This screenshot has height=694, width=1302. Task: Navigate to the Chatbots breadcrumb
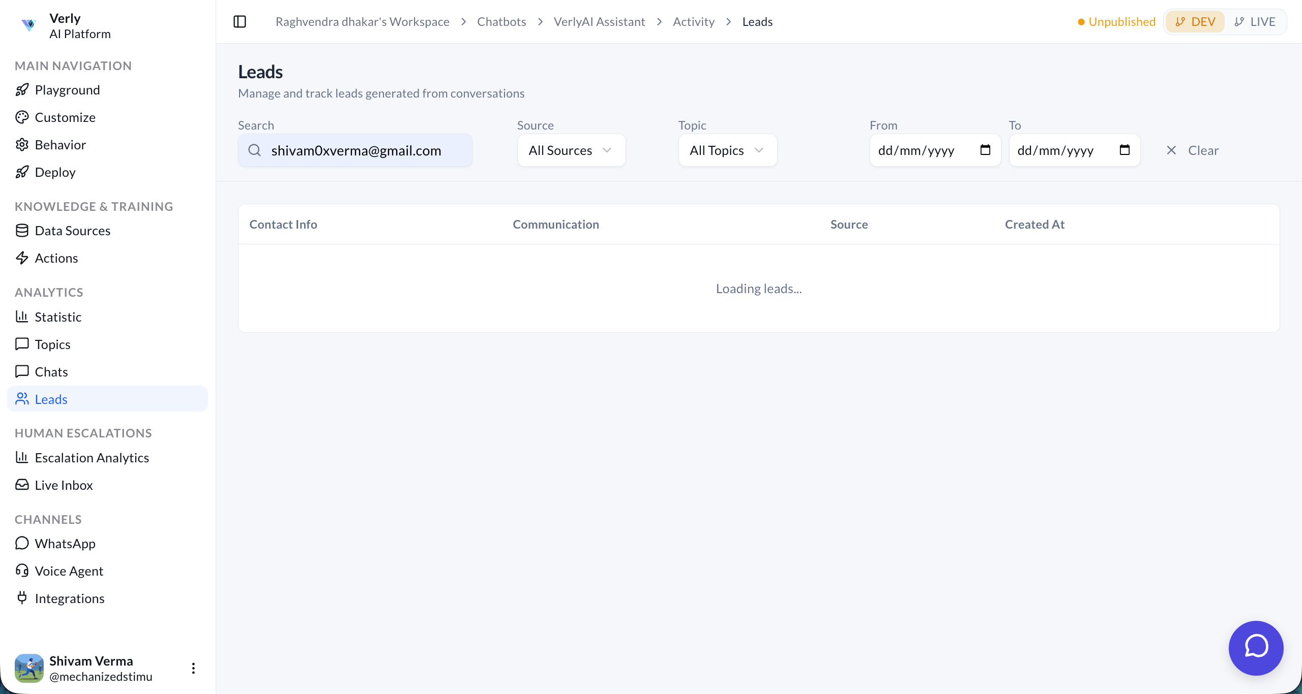click(x=501, y=21)
